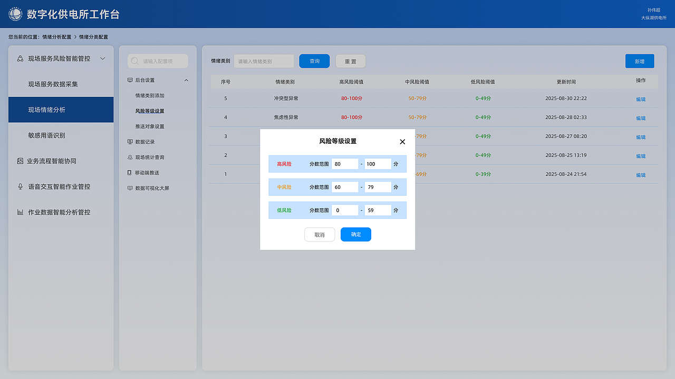Click the green 低风险 label in the dialog
Image resolution: width=675 pixels, height=379 pixels.
284,211
